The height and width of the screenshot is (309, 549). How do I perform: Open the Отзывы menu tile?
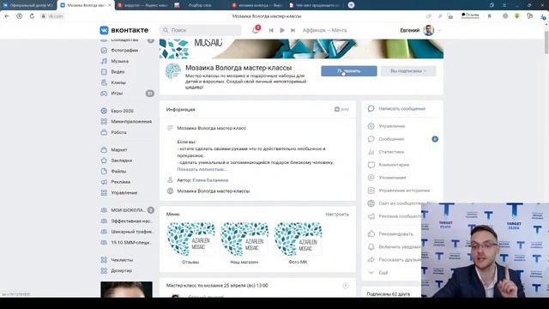tap(190, 243)
